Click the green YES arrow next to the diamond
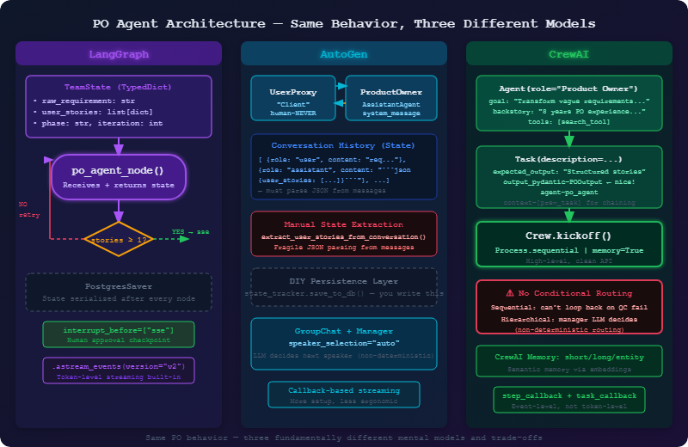Viewport: 688px width, 447px height. [x=171, y=239]
